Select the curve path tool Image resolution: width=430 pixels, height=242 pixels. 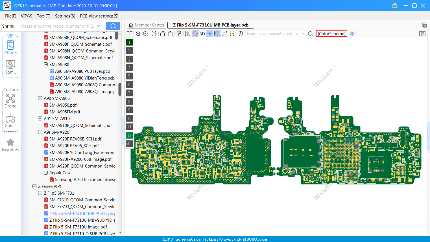[x=225, y=34]
